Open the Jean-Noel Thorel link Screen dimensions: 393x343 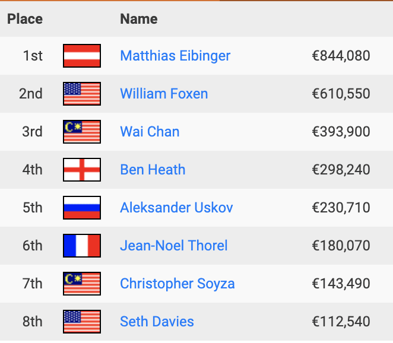pyautogui.click(x=174, y=246)
